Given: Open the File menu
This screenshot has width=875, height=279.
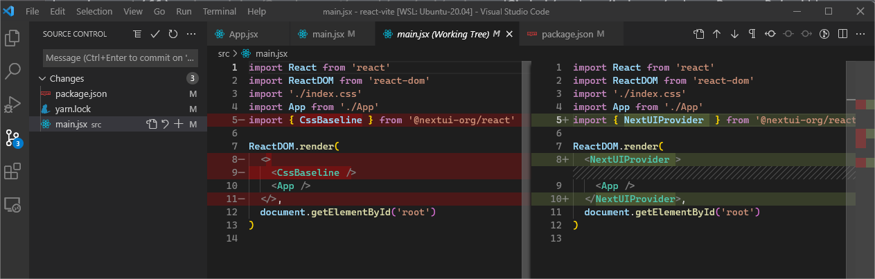Looking at the screenshot, I should 32,12.
